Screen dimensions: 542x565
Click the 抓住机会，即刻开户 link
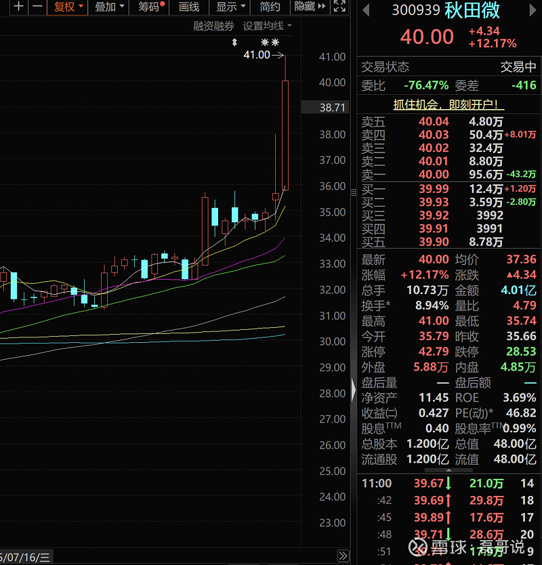point(449,104)
